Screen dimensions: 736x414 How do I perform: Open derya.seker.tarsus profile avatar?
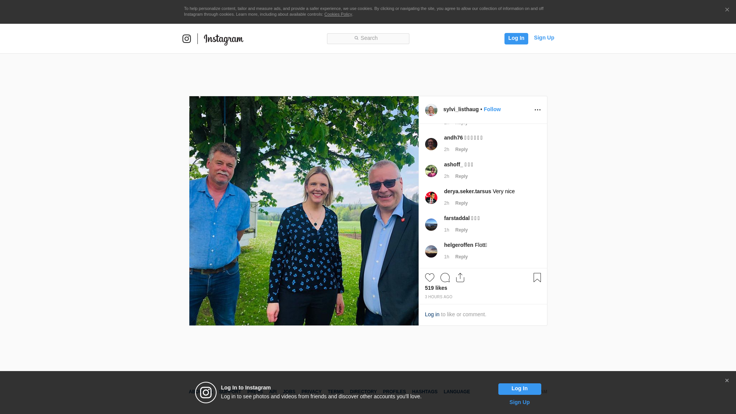pyautogui.click(x=431, y=198)
